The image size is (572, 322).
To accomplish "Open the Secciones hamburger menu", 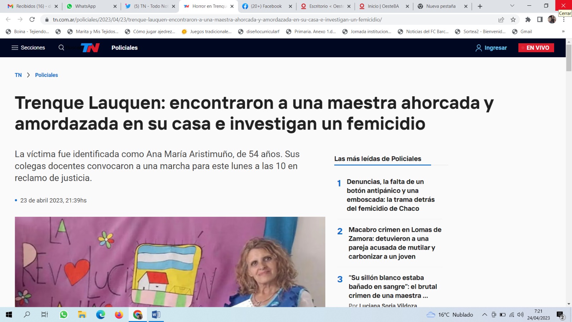I will pos(28,48).
